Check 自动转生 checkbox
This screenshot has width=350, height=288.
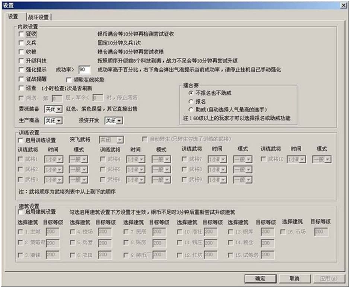[x=144, y=139]
